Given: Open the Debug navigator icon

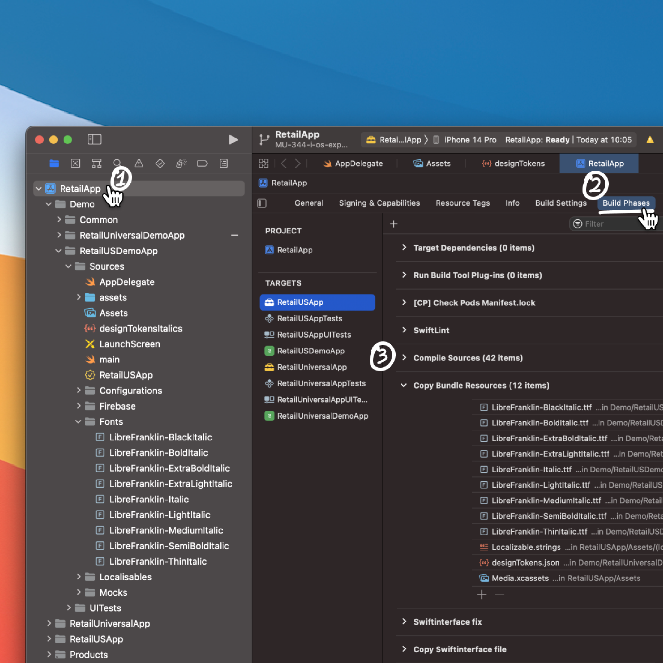Looking at the screenshot, I should click(x=181, y=163).
